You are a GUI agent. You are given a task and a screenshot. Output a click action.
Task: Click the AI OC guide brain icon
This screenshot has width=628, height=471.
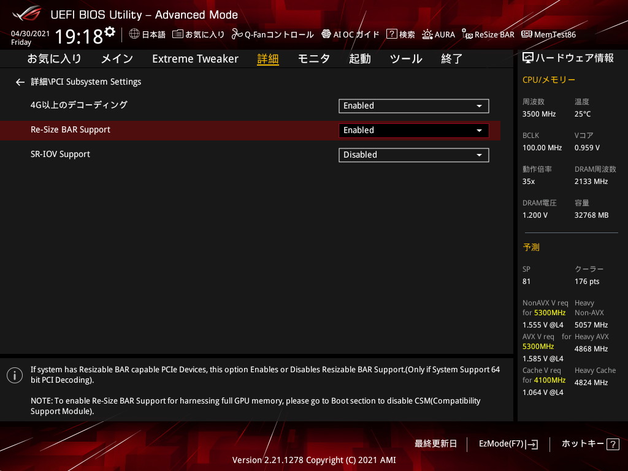[326, 34]
